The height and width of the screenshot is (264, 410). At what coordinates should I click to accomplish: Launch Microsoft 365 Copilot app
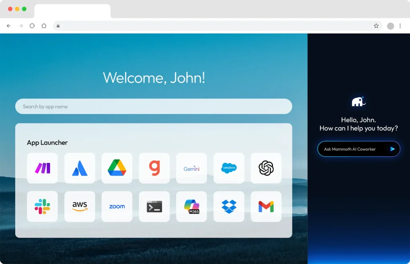tap(191, 207)
